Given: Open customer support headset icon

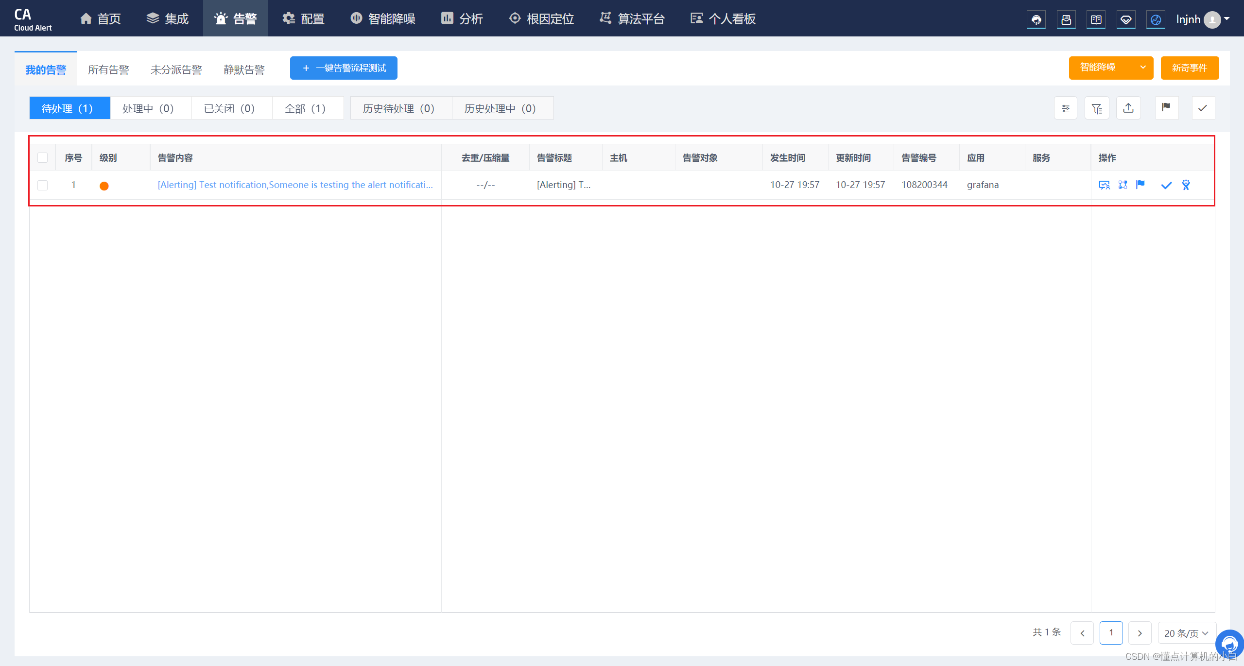Looking at the screenshot, I should tap(1036, 19).
